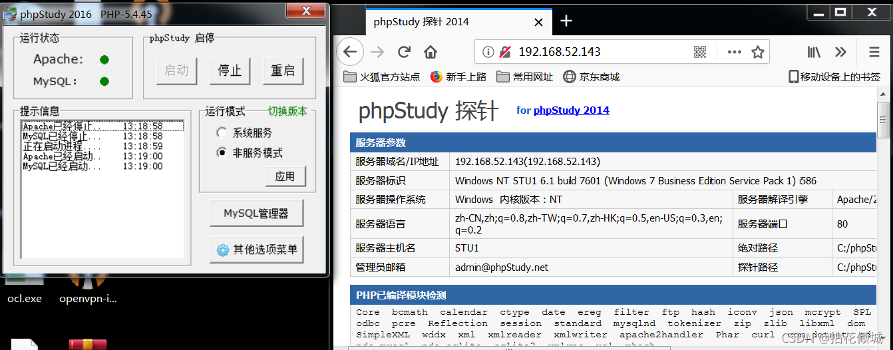
Task: Select 系统服务 run mode
Action: [x=245, y=132]
